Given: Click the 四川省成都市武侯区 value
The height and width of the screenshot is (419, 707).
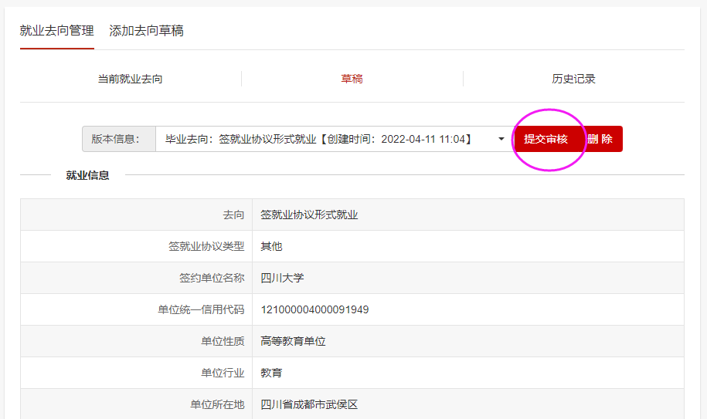Looking at the screenshot, I should point(309,404).
